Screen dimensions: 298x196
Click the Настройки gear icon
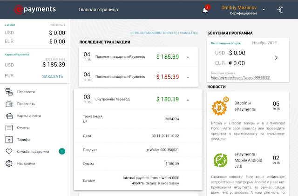[x=9, y=163]
